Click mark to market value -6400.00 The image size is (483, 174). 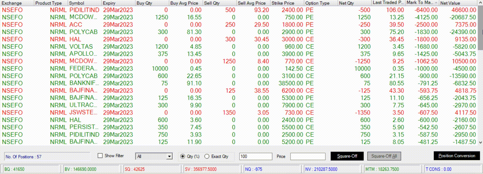(x=426, y=10)
